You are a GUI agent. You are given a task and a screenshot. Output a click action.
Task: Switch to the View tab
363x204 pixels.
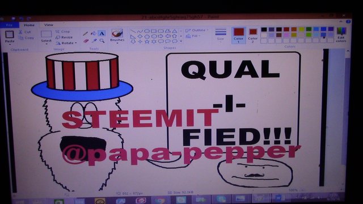49,25
